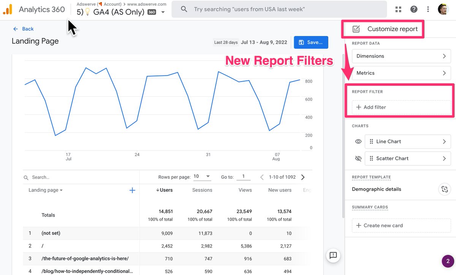456x275 pixels.
Task: Open the three-dot more options menu
Action: 428,9
